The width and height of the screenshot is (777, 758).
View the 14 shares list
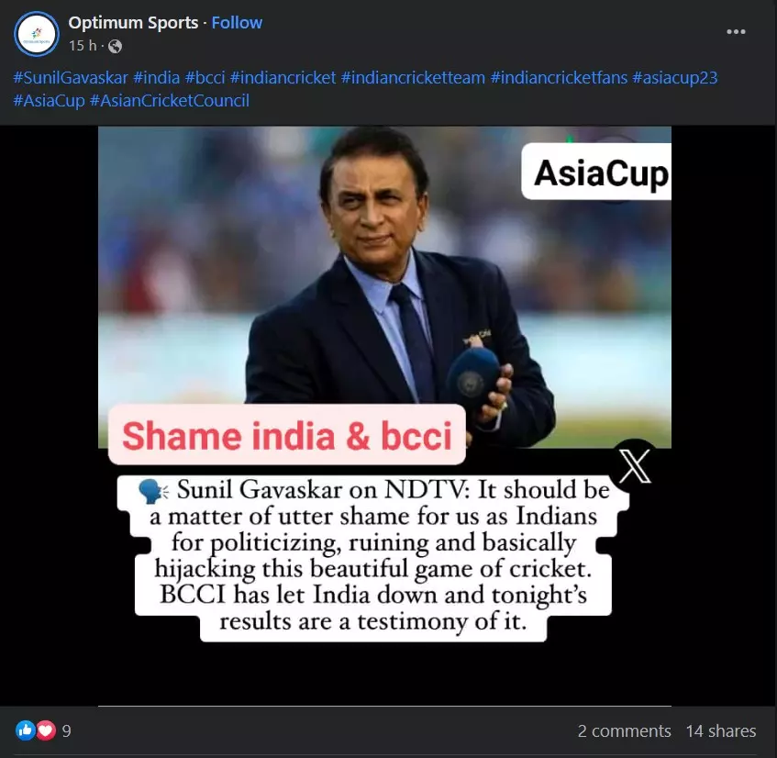pos(721,730)
